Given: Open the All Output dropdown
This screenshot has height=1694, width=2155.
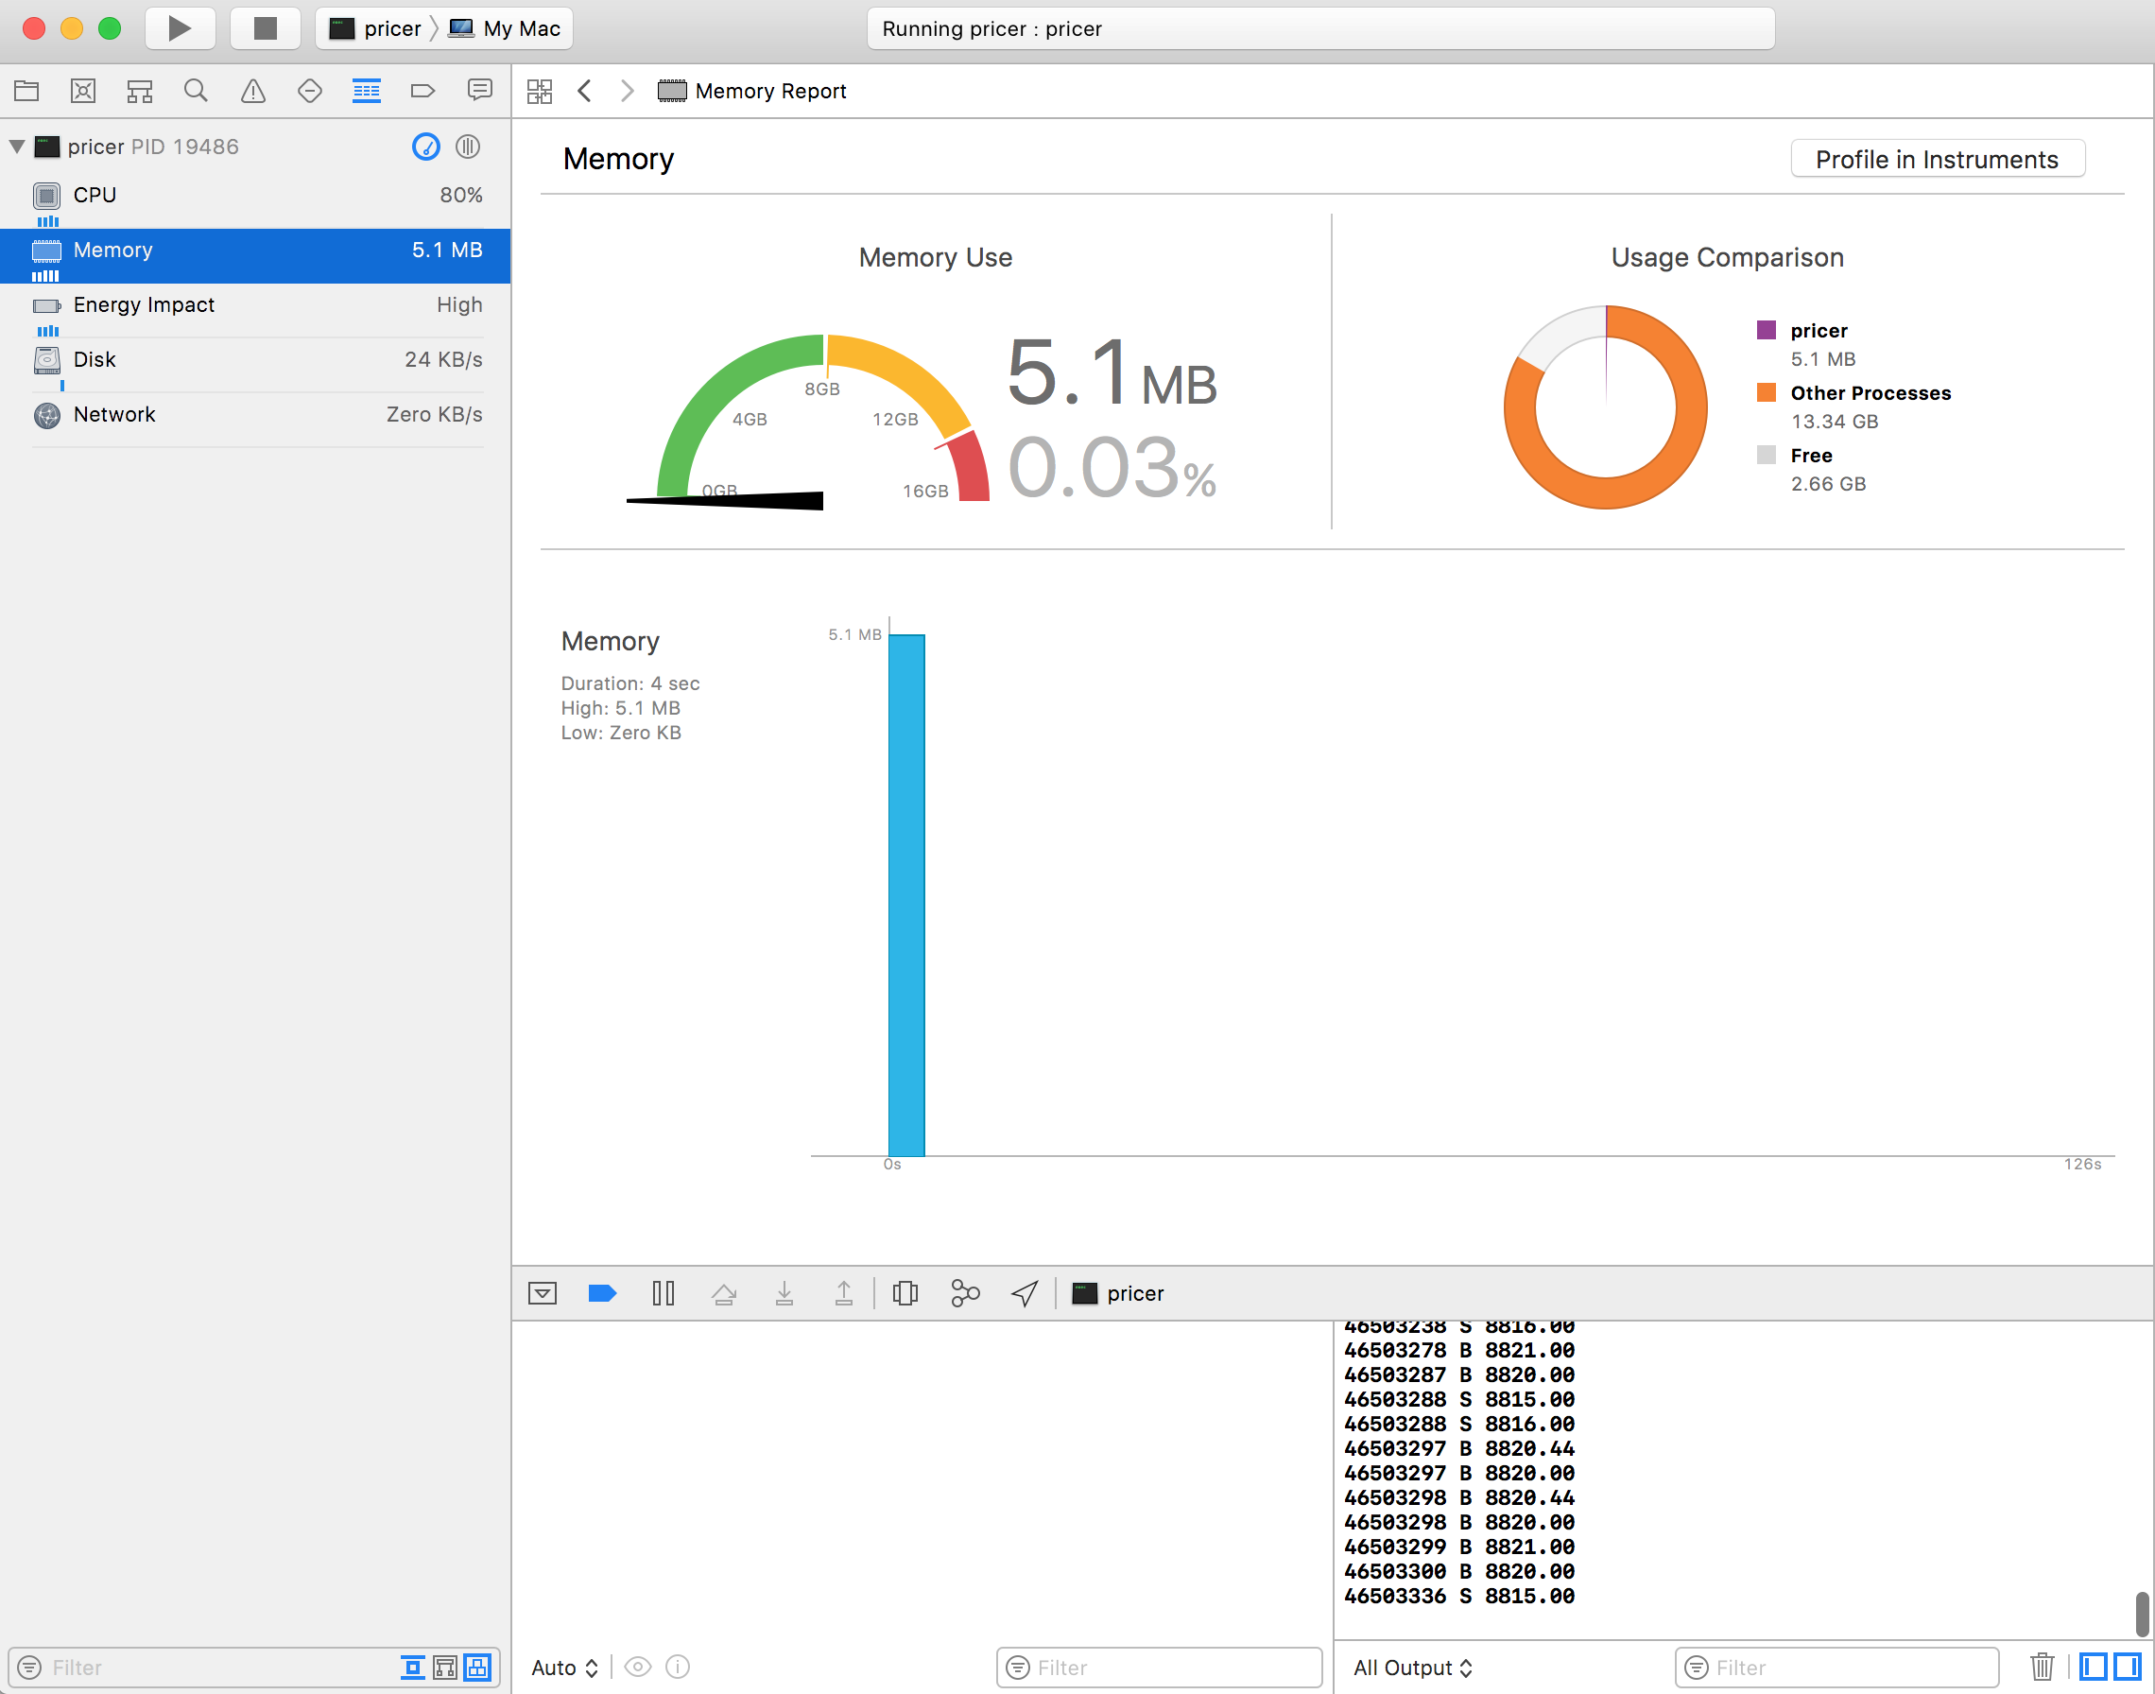Looking at the screenshot, I should (x=1412, y=1668).
